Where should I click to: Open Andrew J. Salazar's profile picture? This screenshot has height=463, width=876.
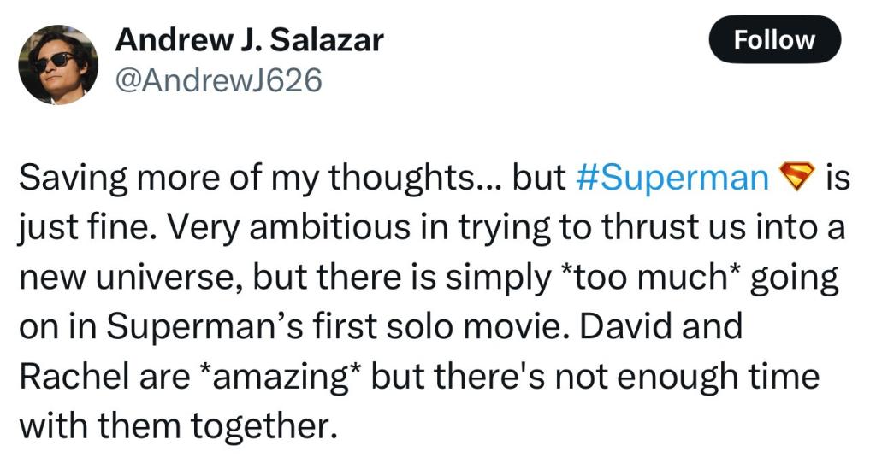click(58, 65)
